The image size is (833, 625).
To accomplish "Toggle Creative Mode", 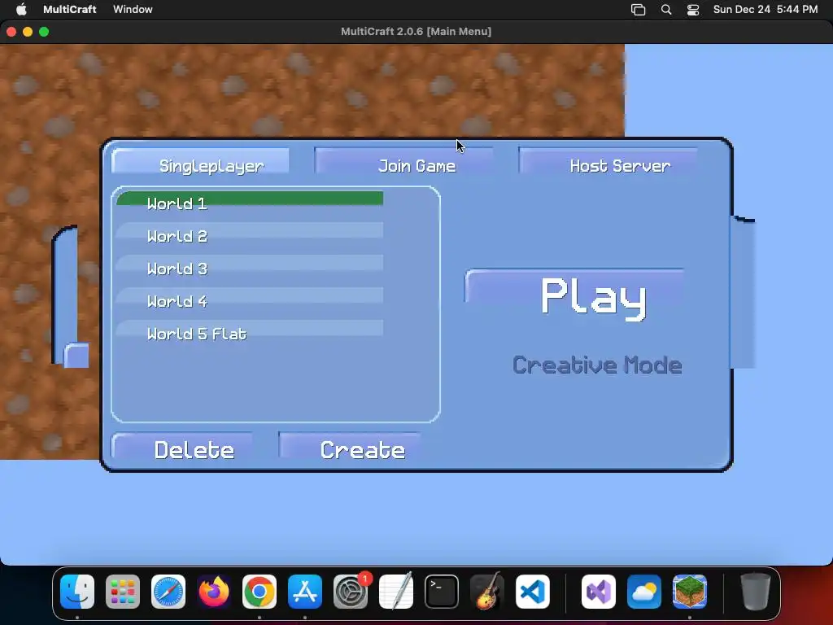I will [x=597, y=365].
